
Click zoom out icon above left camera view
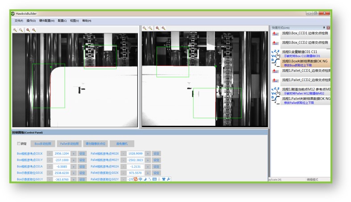click(x=21, y=30)
